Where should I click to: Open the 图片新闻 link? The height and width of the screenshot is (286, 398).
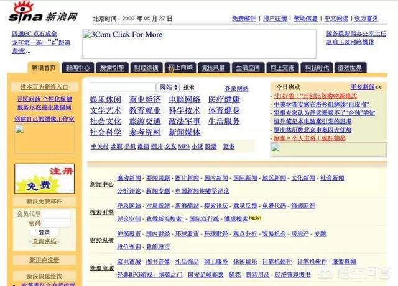pos(187,178)
